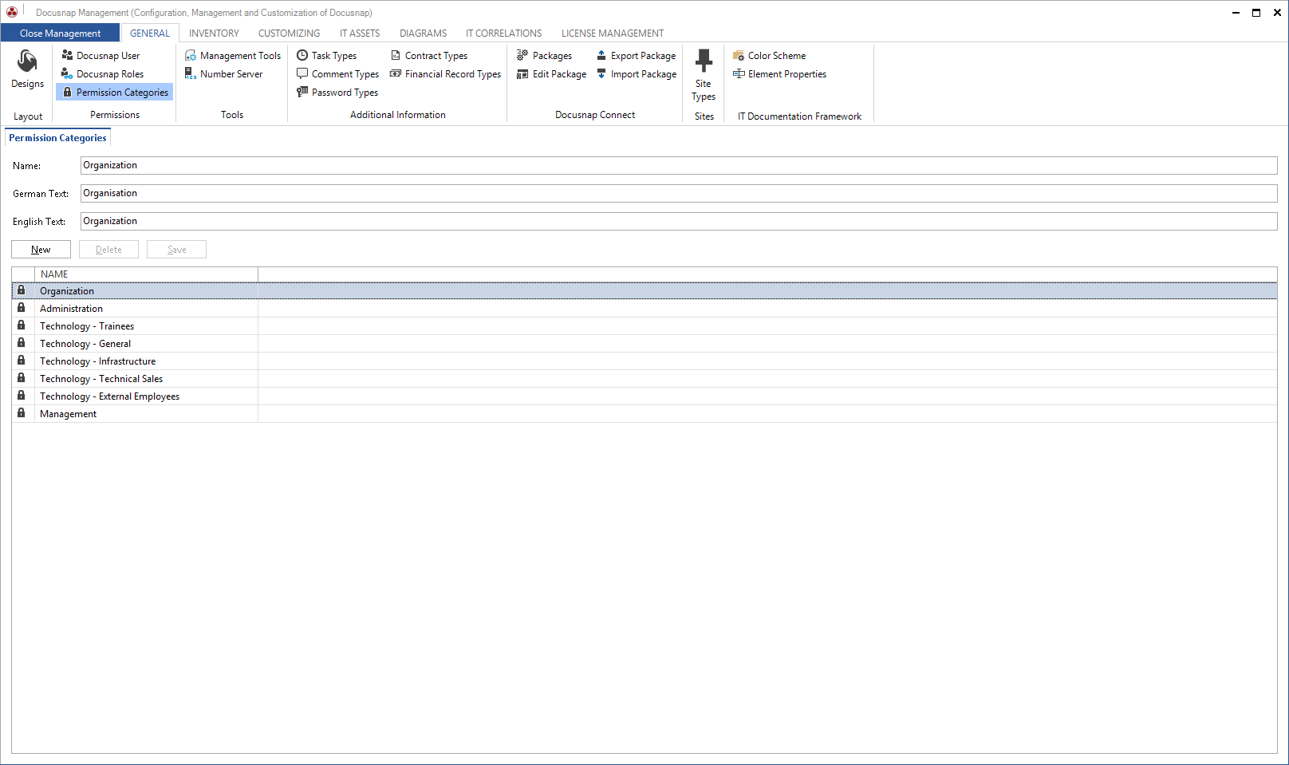Screen dimensions: 1289x765
Task: Switch to the DIAGRAMS ribbon tab
Action: pyautogui.click(x=423, y=34)
